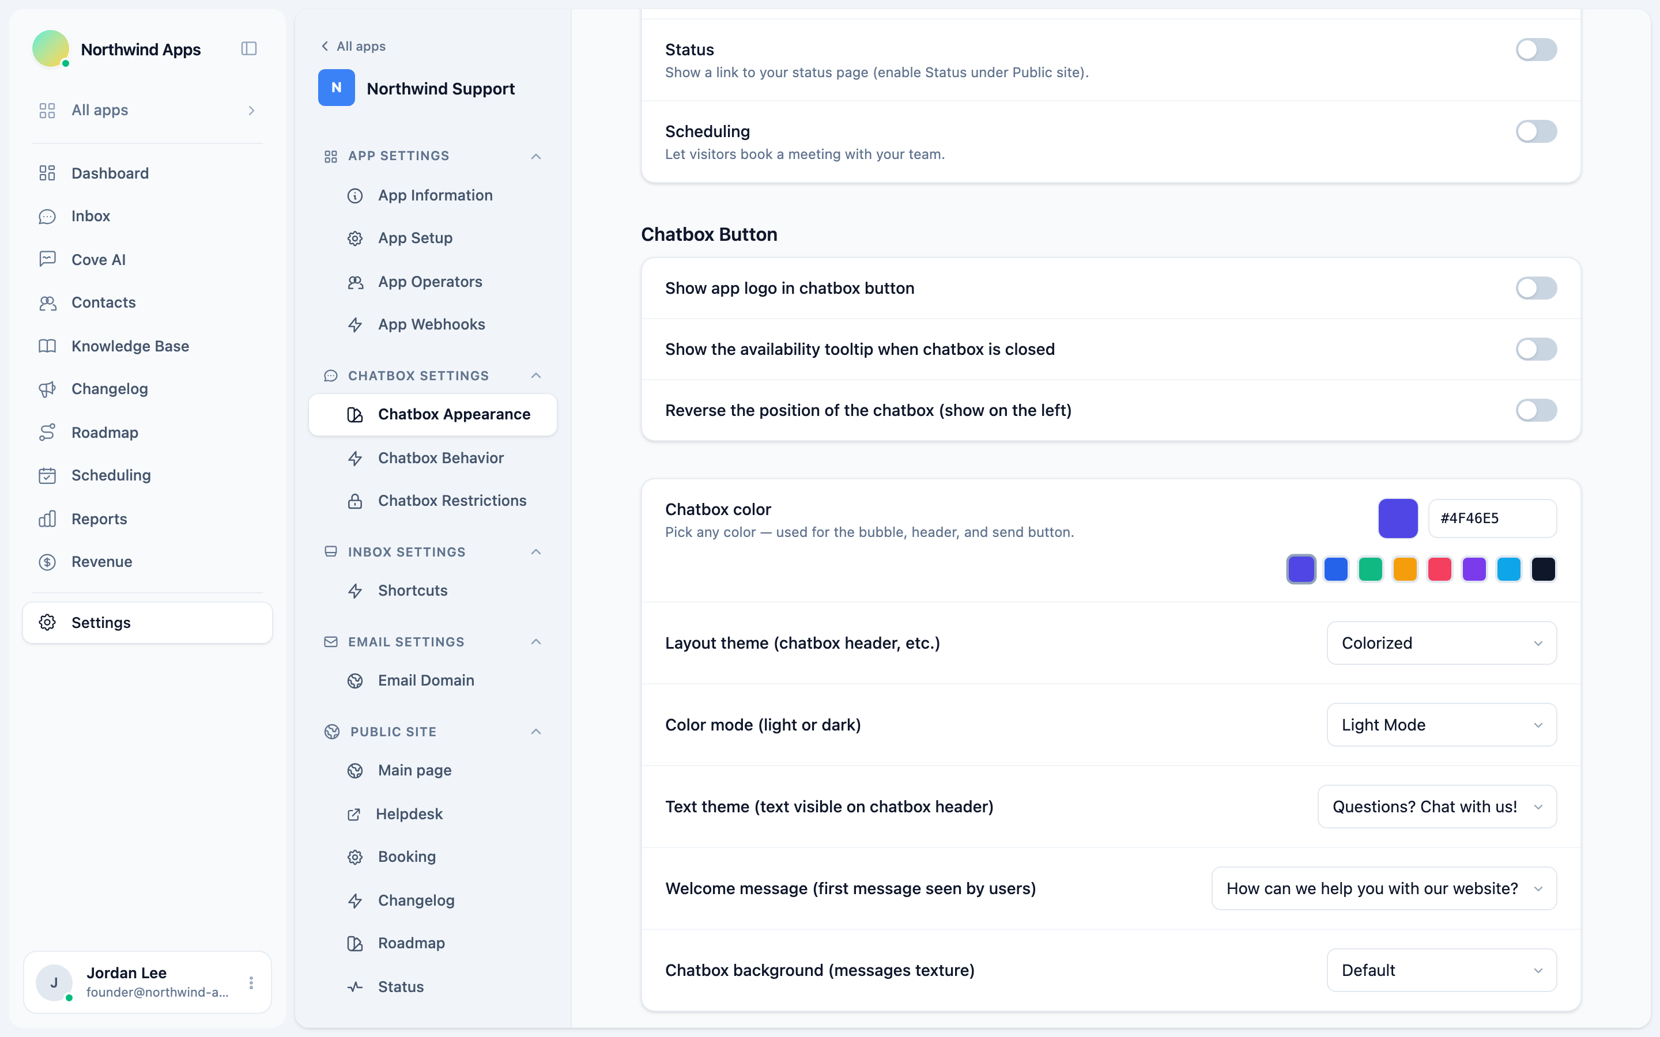This screenshot has width=1660, height=1037.
Task: Open Jordan Lee account options menu
Action: 252,982
